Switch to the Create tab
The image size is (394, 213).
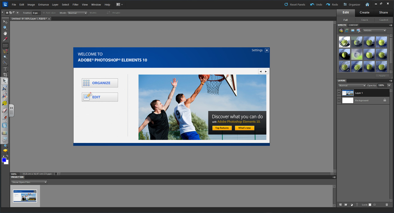tap(364, 13)
